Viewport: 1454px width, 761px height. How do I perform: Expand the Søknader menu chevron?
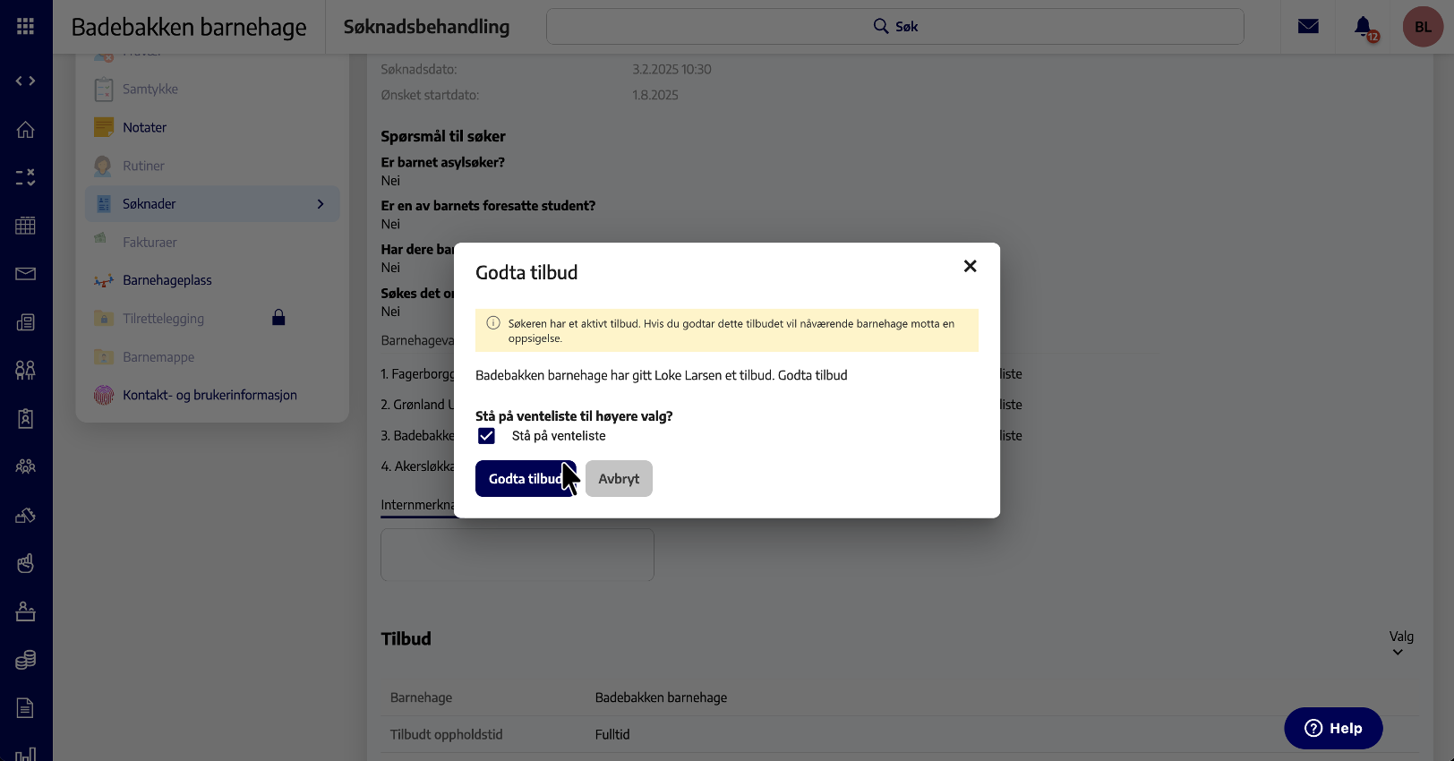tap(321, 204)
